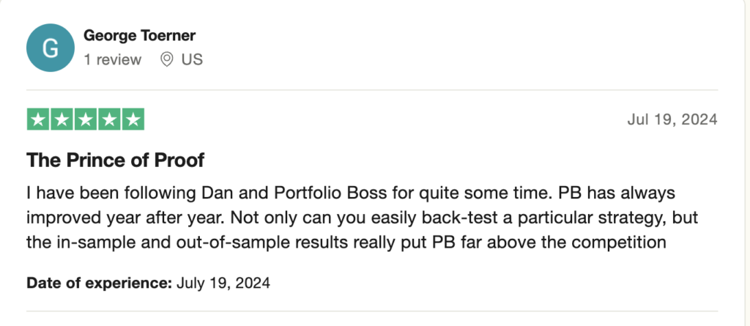750x326 pixels.
Task: Click the fifth green rating star
Action: (x=133, y=119)
